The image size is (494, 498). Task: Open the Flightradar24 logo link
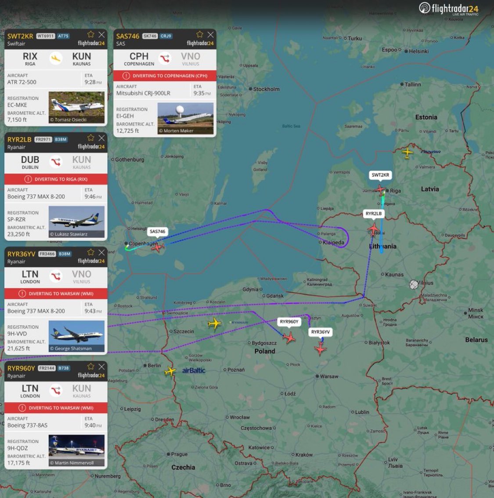coord(449,9)
